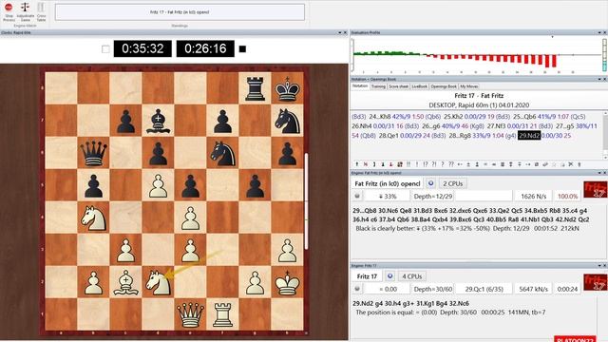Click the red cross-out icon in annotation toolbar
Viewport: 608px width, 342px height.
[x=365, y=164]
